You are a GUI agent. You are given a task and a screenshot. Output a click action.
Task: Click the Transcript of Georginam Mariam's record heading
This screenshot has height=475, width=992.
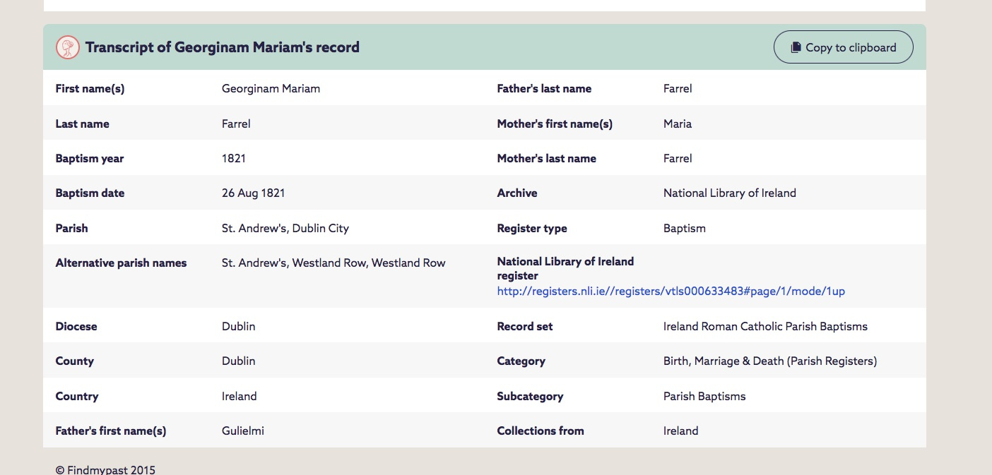222,47
